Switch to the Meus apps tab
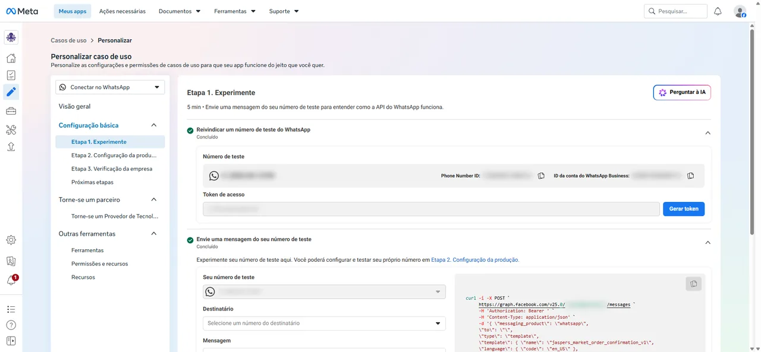This screenshot has height=352, width=761. point(73,11)
